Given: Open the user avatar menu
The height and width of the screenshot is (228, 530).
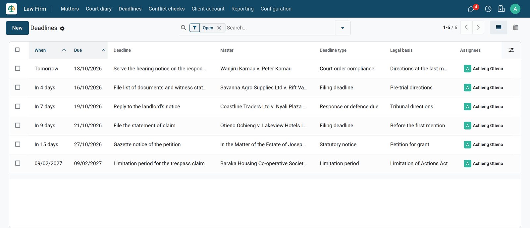Looking at the screenshot, I should pyautogui.click(x=515, y=9).
